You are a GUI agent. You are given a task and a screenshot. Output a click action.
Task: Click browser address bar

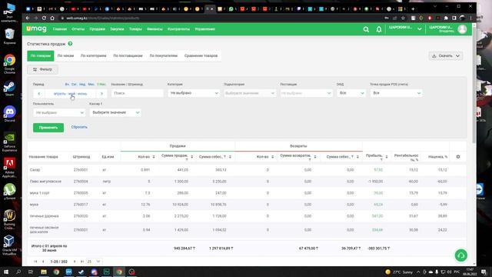220,18
